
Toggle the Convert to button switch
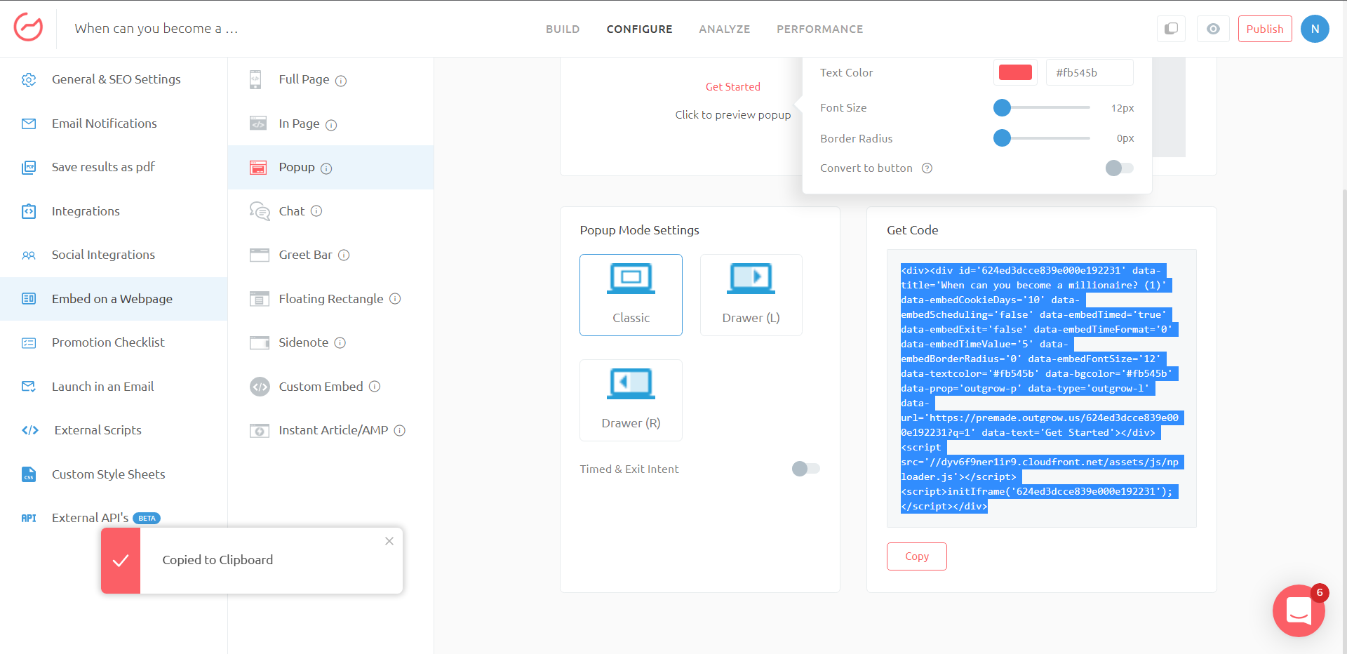1119,168
